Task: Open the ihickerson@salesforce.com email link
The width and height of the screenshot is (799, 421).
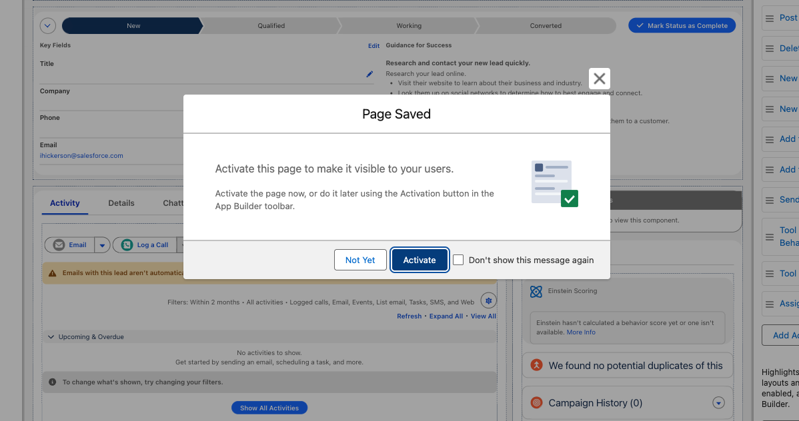Action: (x=81, y=156)
